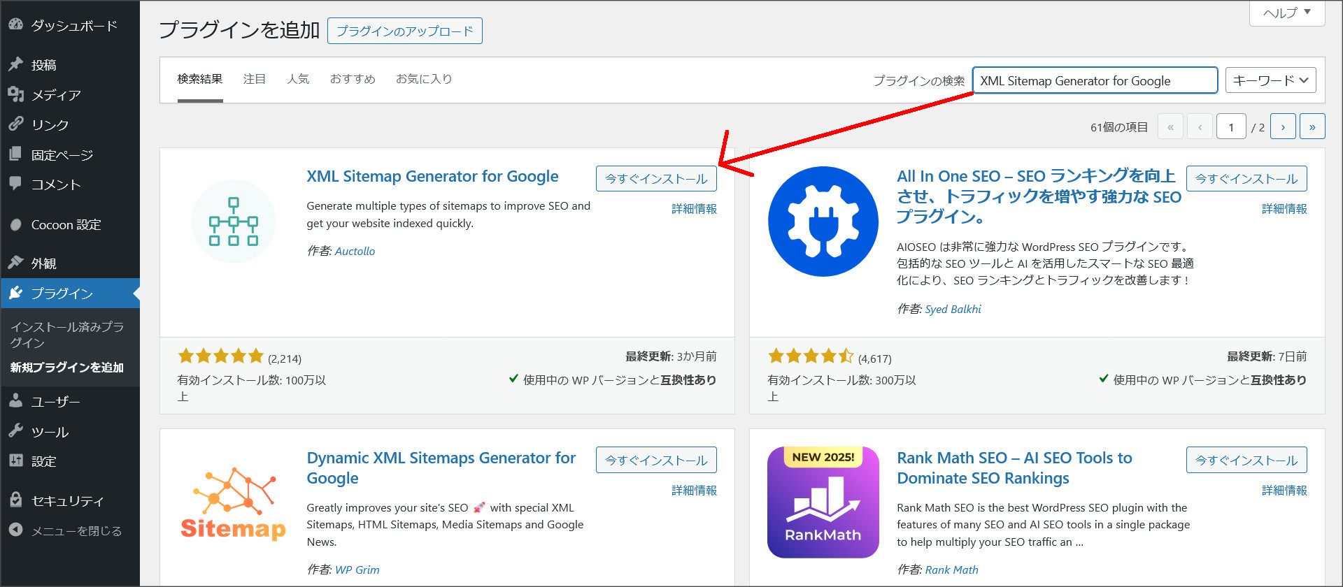Open author Syed Balkhi link
The image size is (1343, 587).
[x=953, y=309]
